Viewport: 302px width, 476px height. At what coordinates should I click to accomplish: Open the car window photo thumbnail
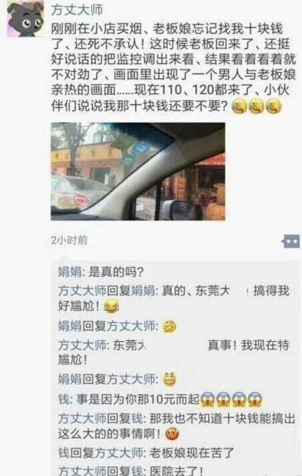pos(138,172)
